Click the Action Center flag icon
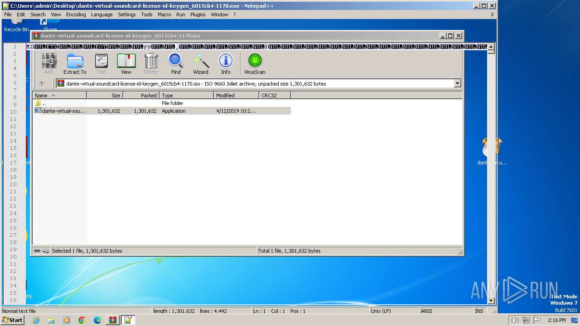The image size is (580, 326). point(536,320)
